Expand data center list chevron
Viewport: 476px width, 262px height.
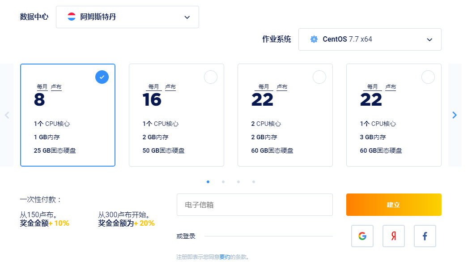187,17
